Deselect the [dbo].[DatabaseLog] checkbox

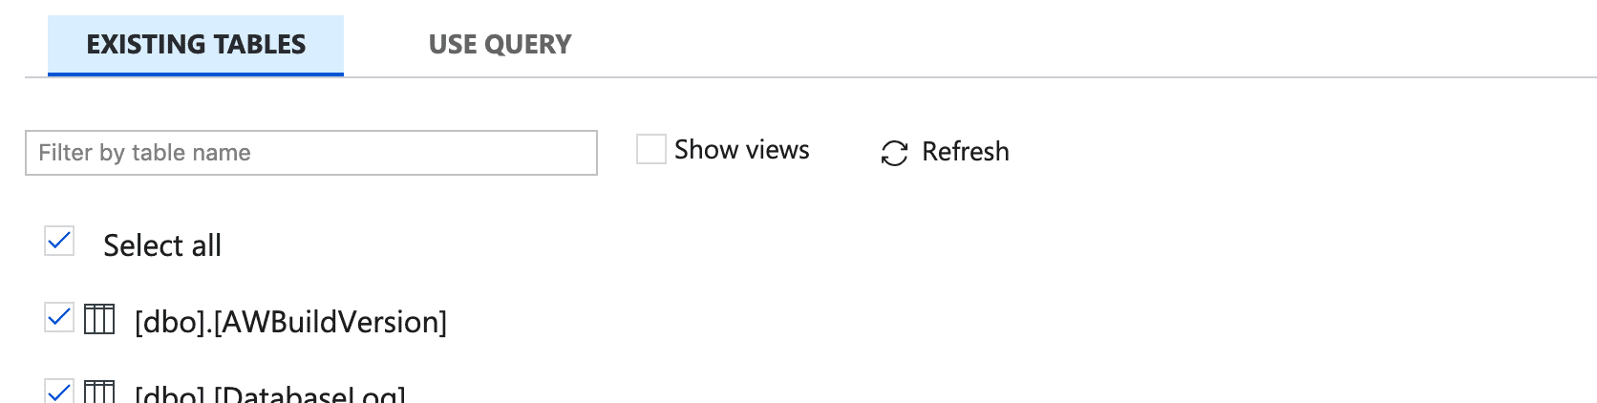click(59, 391)
